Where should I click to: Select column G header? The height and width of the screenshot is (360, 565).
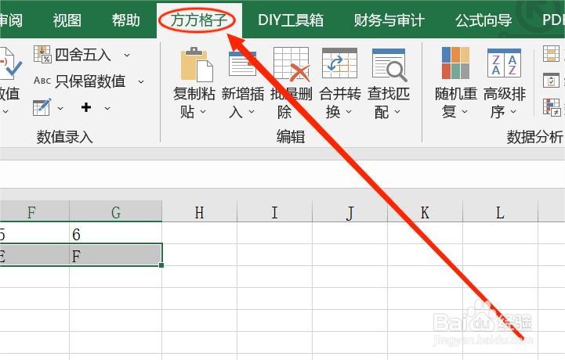click(x=116, y=211)
